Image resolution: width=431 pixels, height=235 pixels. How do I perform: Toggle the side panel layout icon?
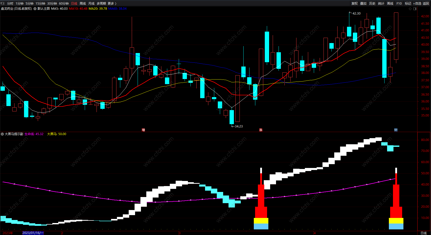point(415,9)
